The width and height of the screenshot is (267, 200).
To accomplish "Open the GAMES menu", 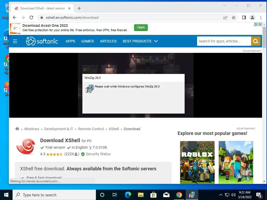I will coord(88,41).
